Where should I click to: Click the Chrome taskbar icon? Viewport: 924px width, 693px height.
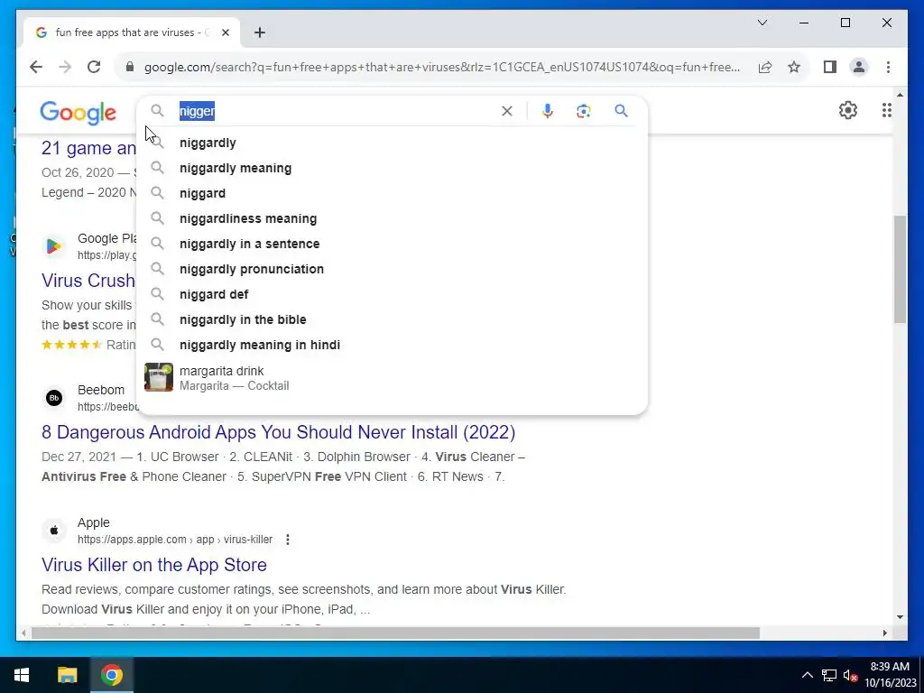click(112, 675)
